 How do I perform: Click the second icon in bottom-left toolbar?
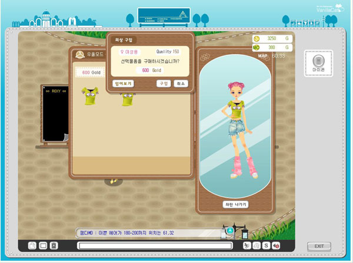[43, 245]
